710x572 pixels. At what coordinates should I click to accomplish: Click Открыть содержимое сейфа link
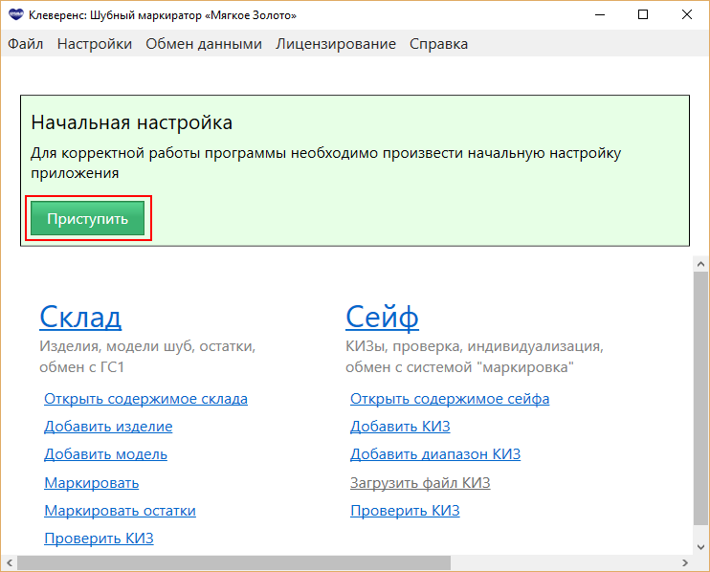point(450,399)
